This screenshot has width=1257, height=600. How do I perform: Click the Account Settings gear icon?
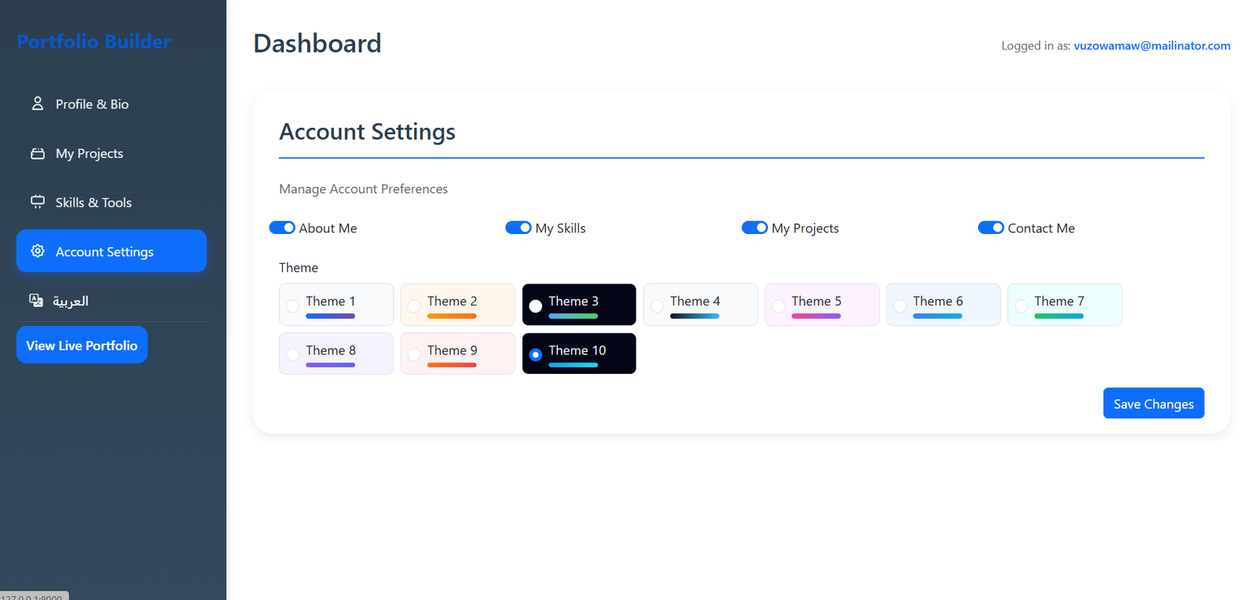[x=37, y=251]
